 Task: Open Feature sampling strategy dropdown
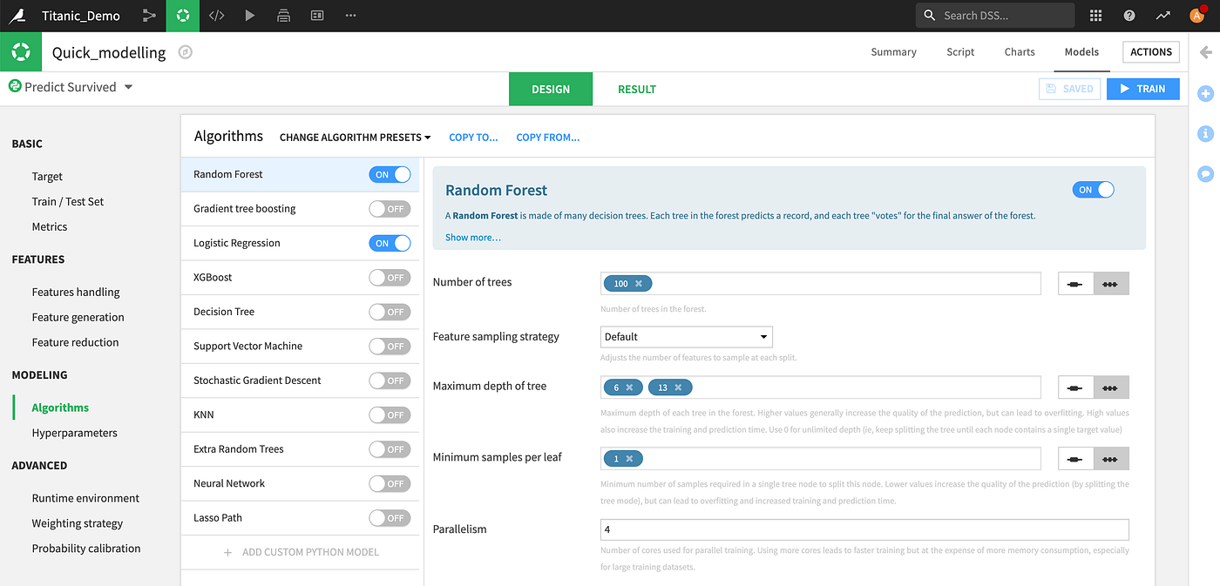point(687,337)
